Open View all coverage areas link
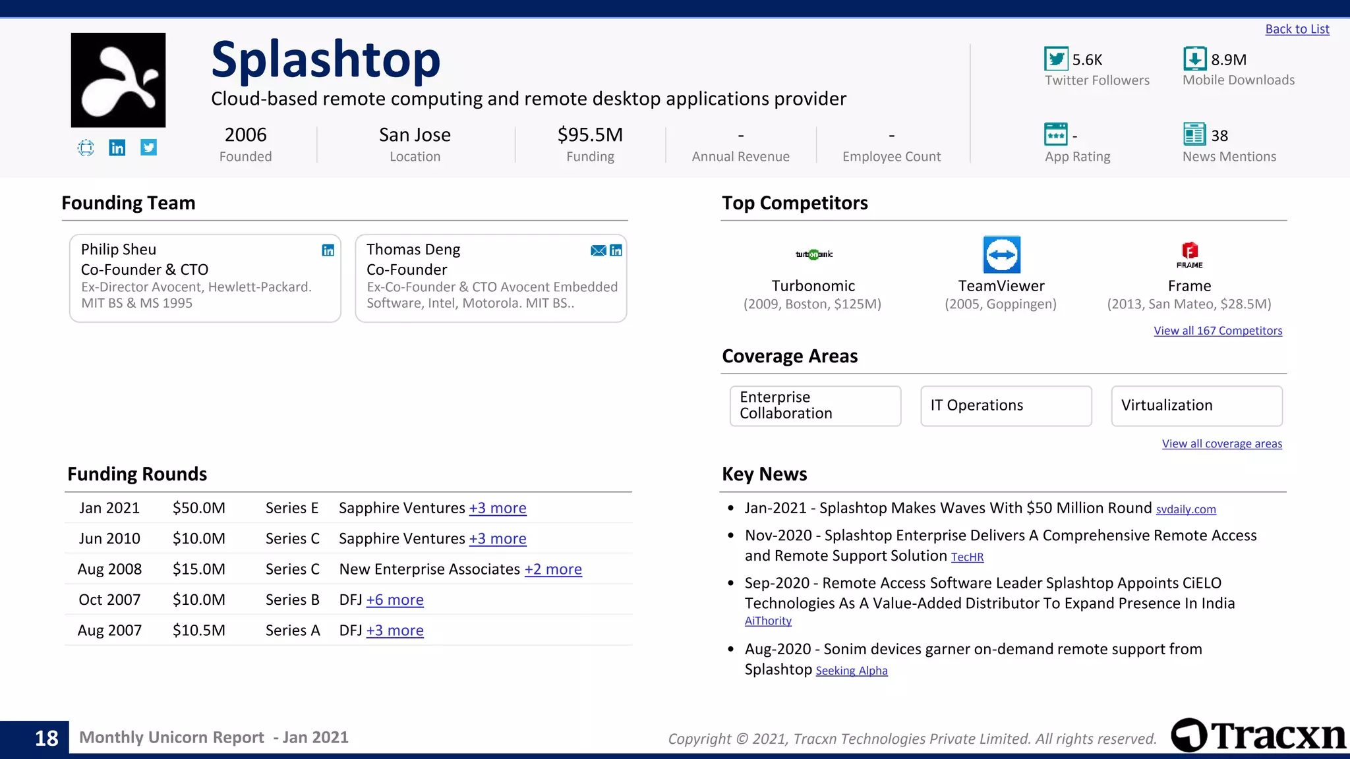This screenshot has width=1350, height=759. tap(1221, 444)
